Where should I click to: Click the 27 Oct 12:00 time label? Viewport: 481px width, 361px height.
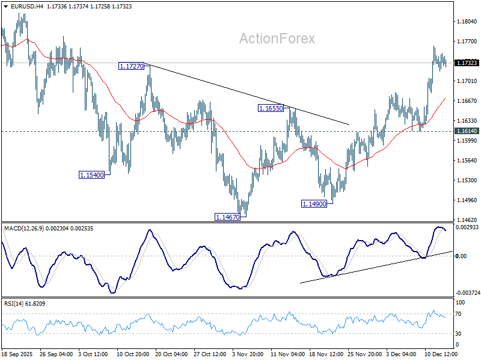(210, 354)
